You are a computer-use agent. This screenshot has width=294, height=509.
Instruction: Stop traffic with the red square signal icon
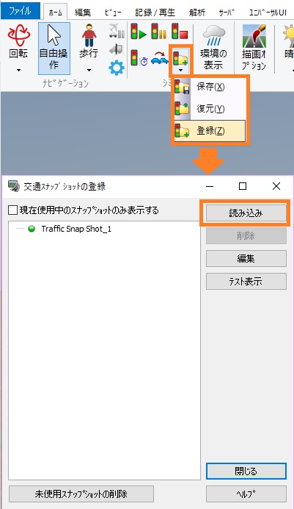(180, 32)
